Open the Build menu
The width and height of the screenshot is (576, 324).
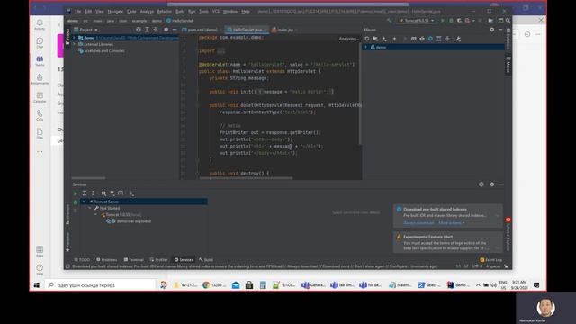click(x=180, y=12)
